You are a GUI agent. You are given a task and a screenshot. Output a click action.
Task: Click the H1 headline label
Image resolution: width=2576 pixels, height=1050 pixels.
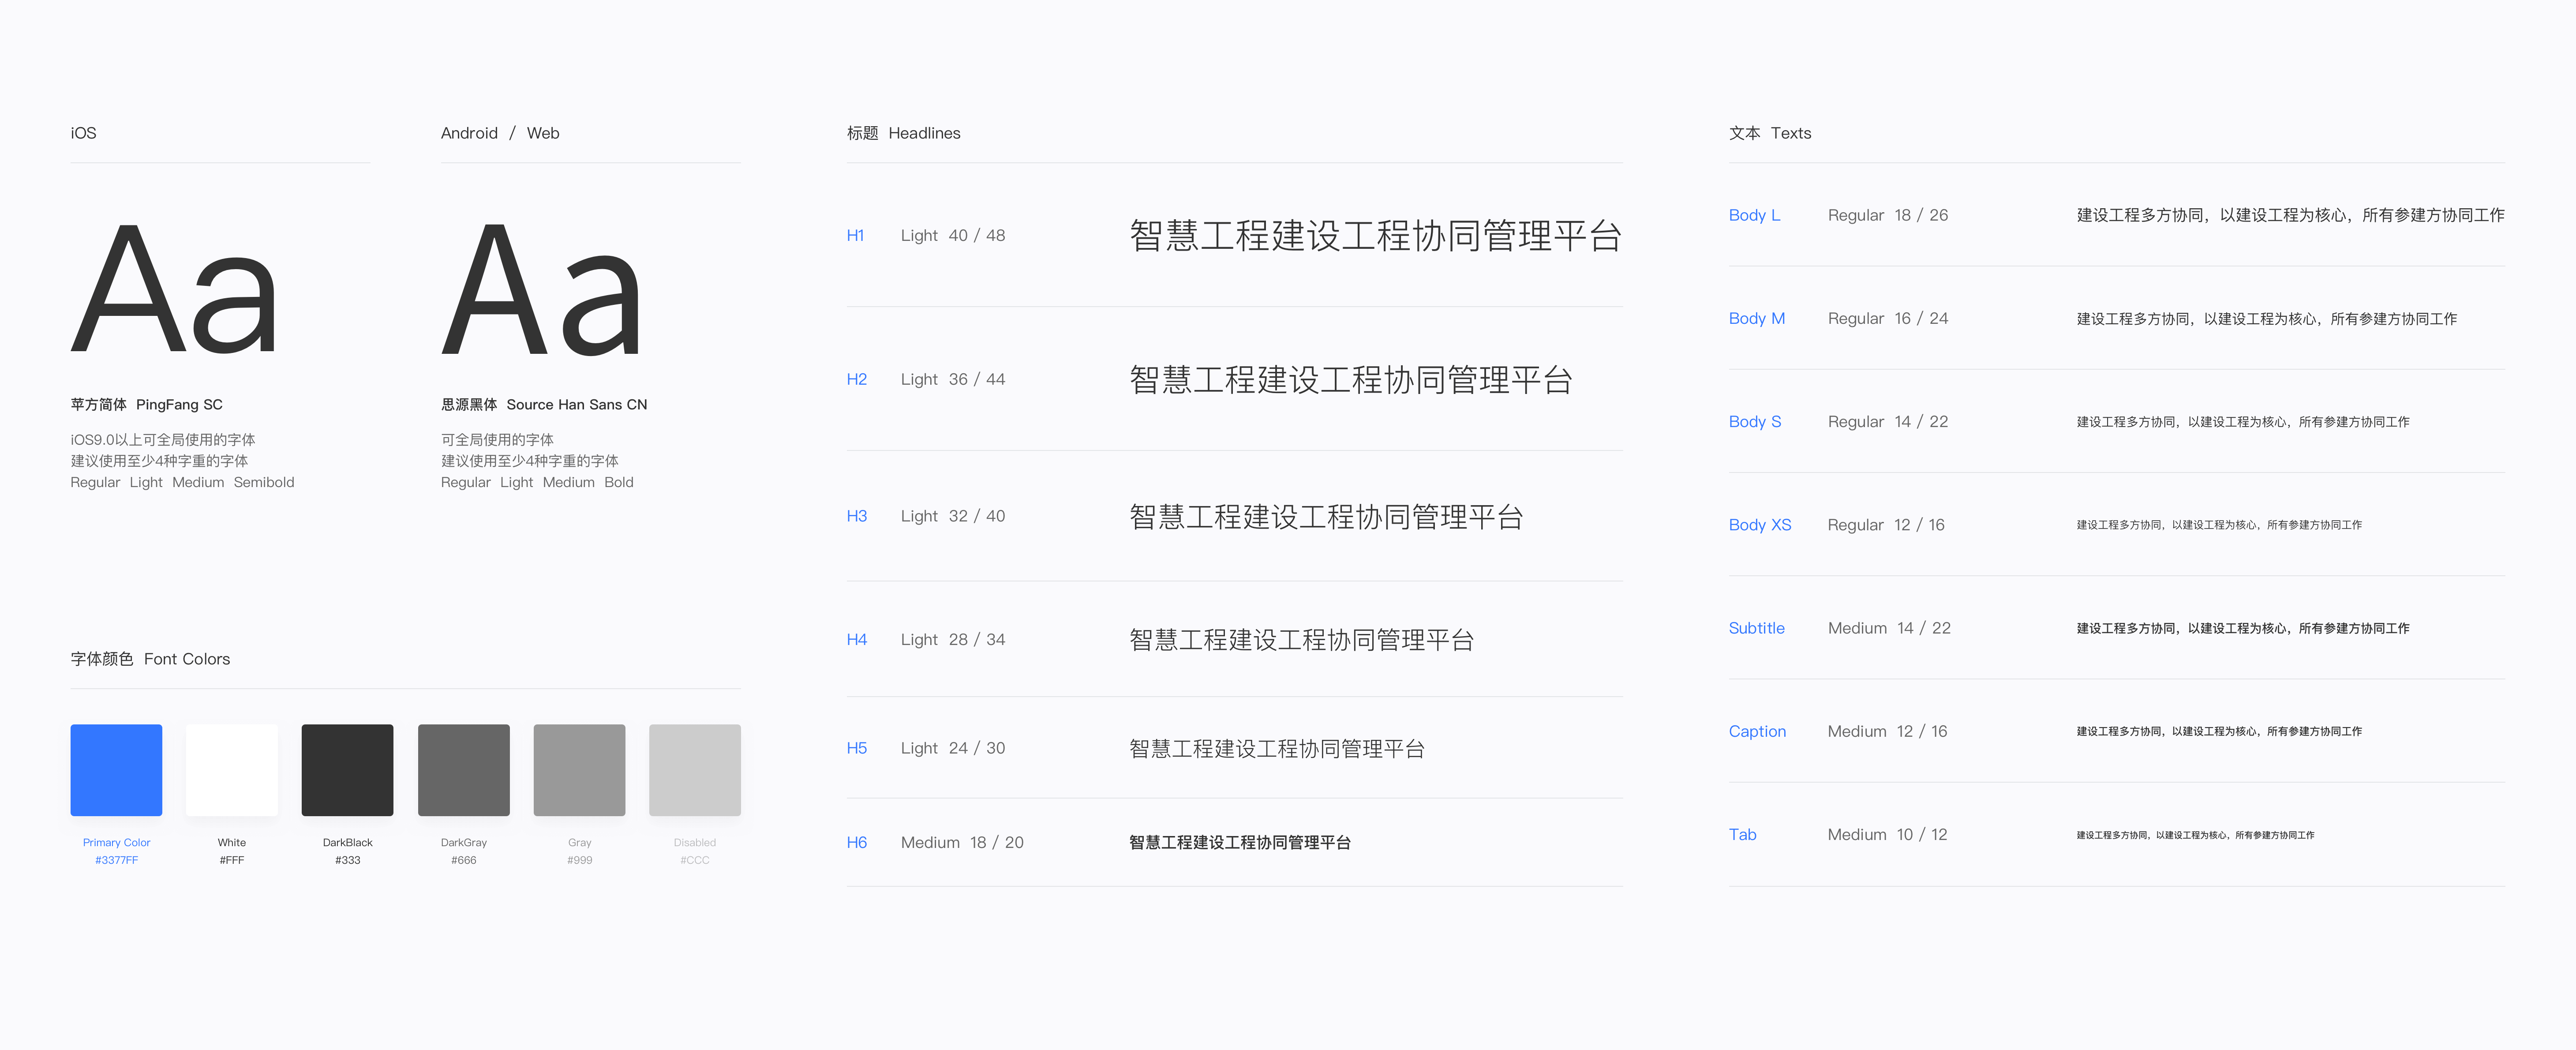pos(855,236)
